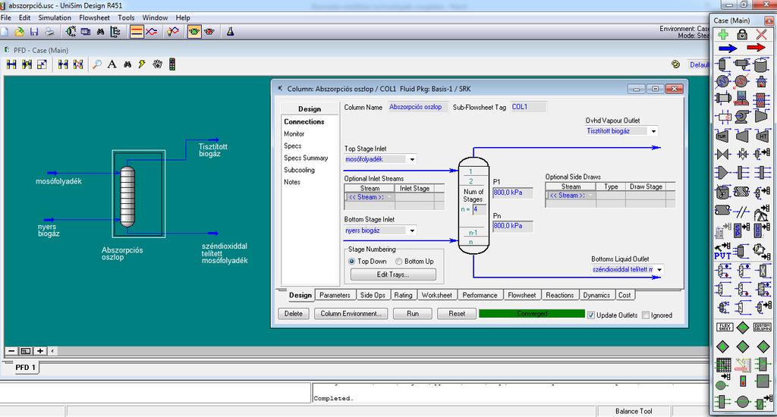Image resolution: width=777 pixels, height=417 pixels.
Task: Open the Side Ops tab
Action: pyautogui.click(x=373, y=295)
